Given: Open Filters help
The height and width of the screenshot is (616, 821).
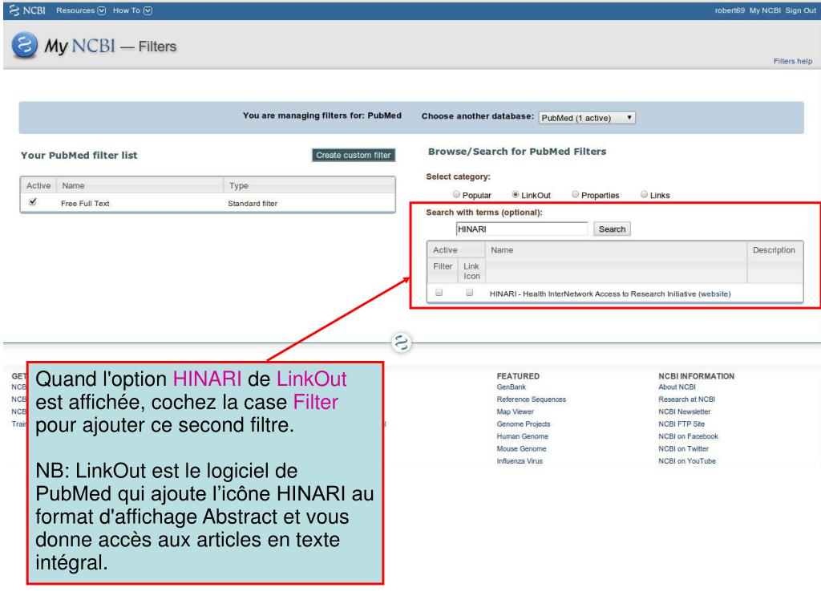Looking at the screenshot, I should coord(793,61).
